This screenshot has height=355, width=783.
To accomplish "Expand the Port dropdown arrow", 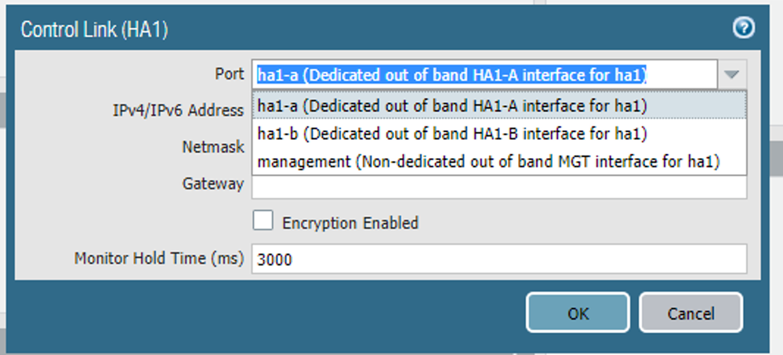I will click(730, 75).
